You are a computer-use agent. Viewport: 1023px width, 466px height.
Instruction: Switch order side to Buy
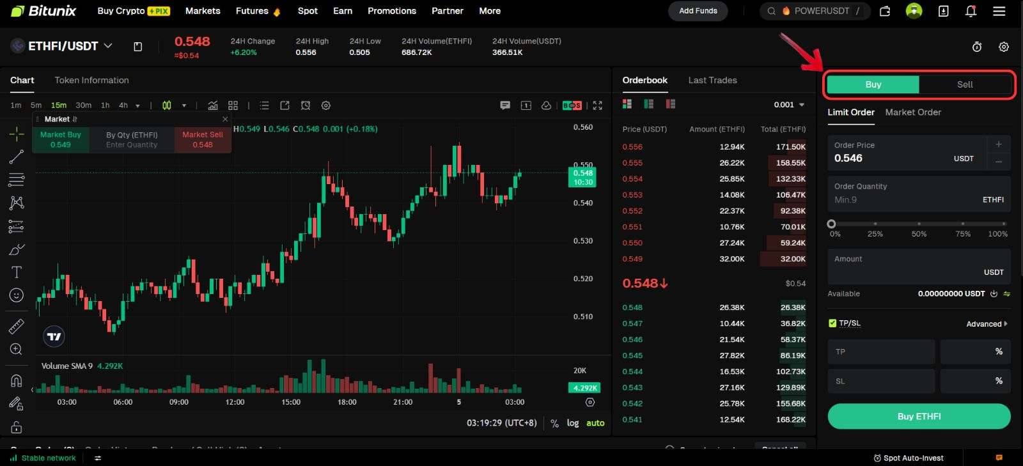[873, 84]
